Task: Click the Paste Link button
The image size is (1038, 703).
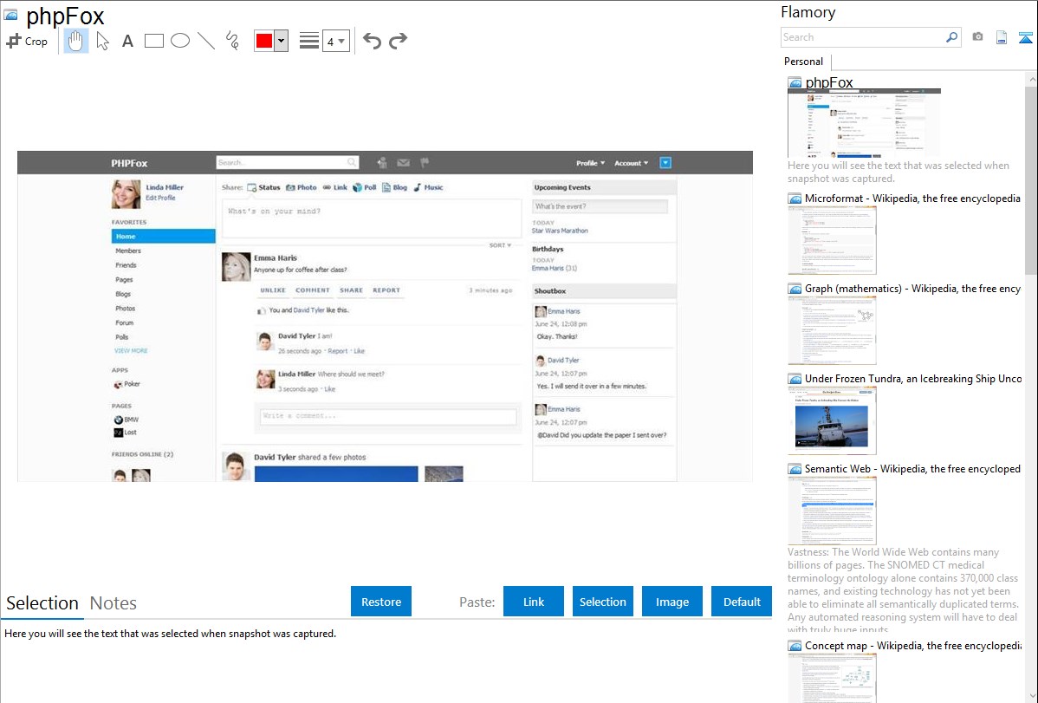Action: (534, 602)
